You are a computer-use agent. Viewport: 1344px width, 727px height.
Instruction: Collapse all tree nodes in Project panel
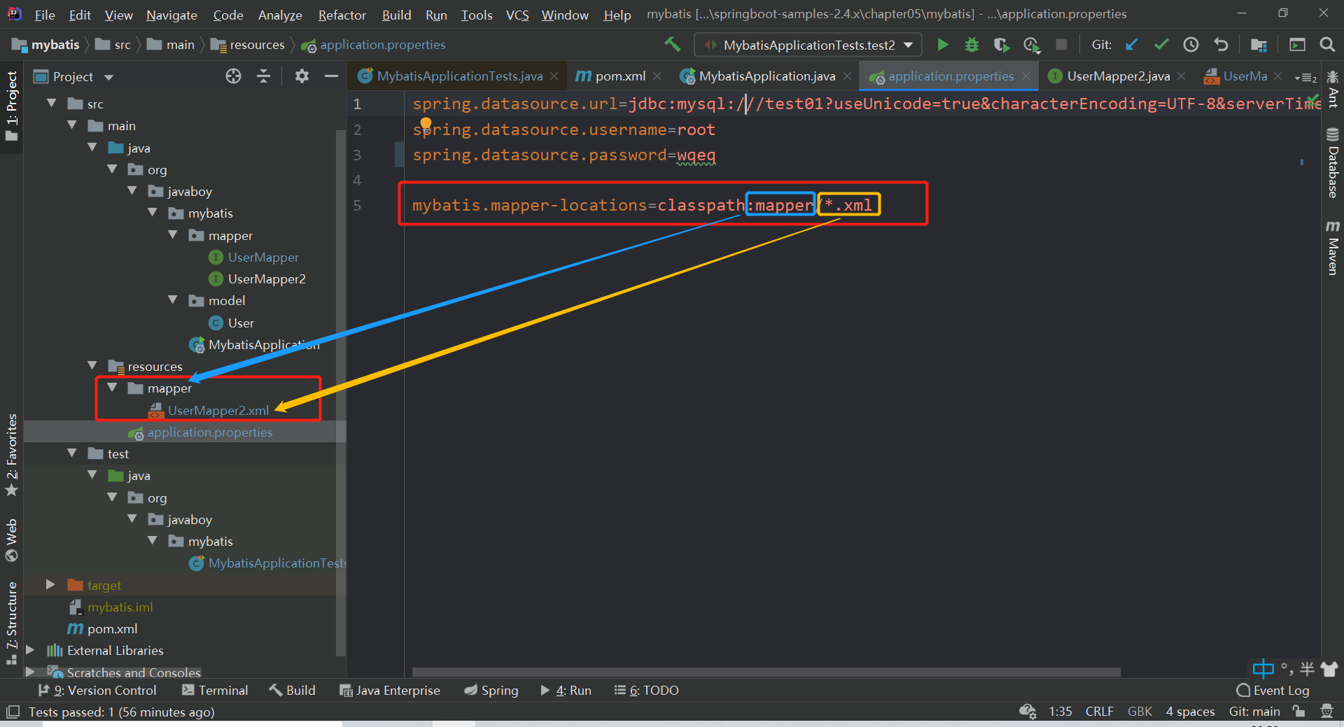263,76
